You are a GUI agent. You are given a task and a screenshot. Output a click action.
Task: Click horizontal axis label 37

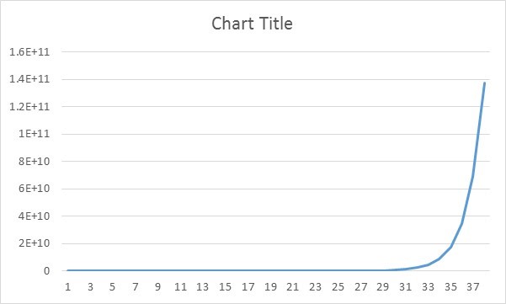click(473, 286)
